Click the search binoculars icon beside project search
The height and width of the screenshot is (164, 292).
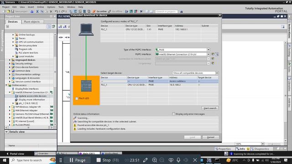[x=182, y=11]
